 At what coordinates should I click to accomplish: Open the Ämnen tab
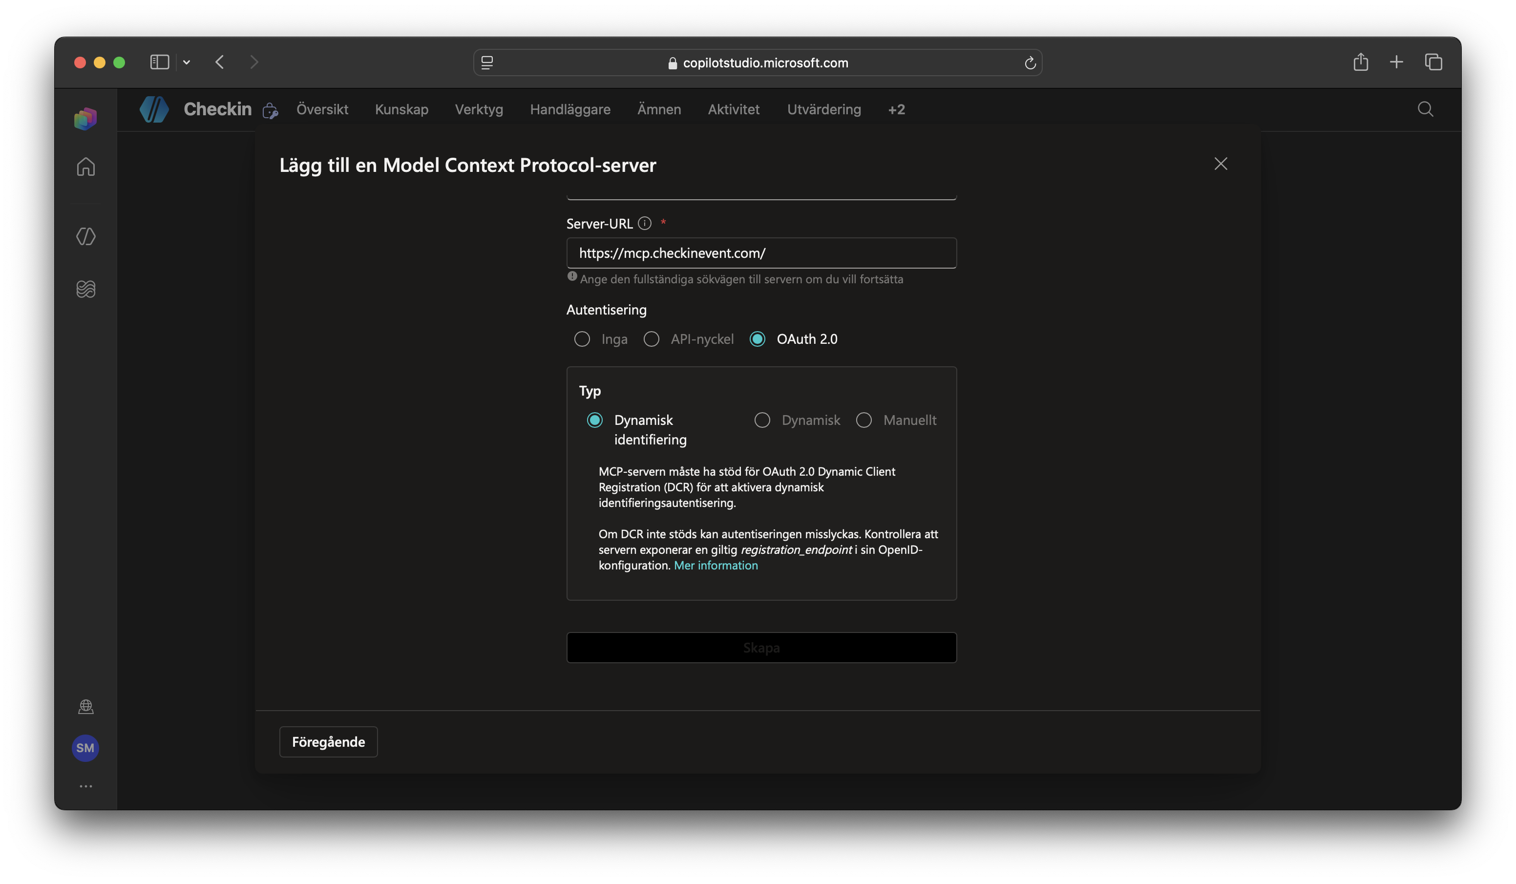[x=659, y=109]
